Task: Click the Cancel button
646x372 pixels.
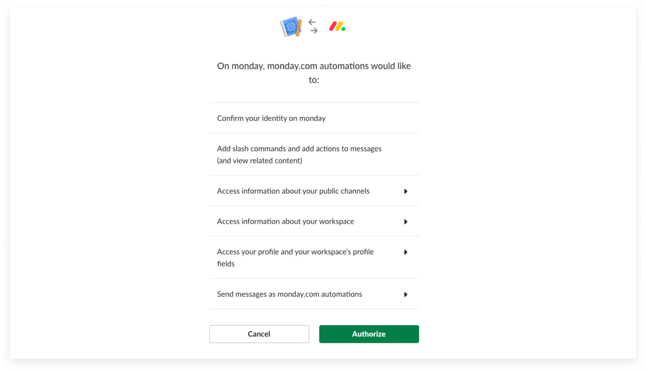Action: tap(259, 334)
